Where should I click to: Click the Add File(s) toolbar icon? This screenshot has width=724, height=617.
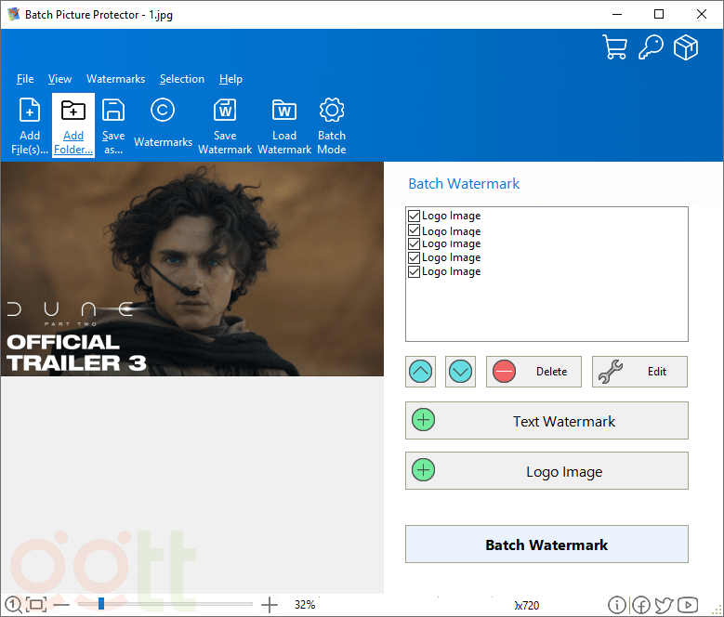click(x=30, y=111)
